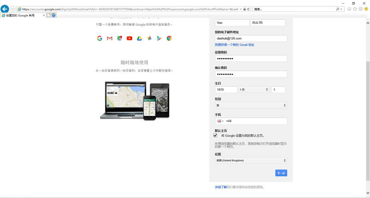
Task: Click the Google Play icon
Action: coord(159,38)
